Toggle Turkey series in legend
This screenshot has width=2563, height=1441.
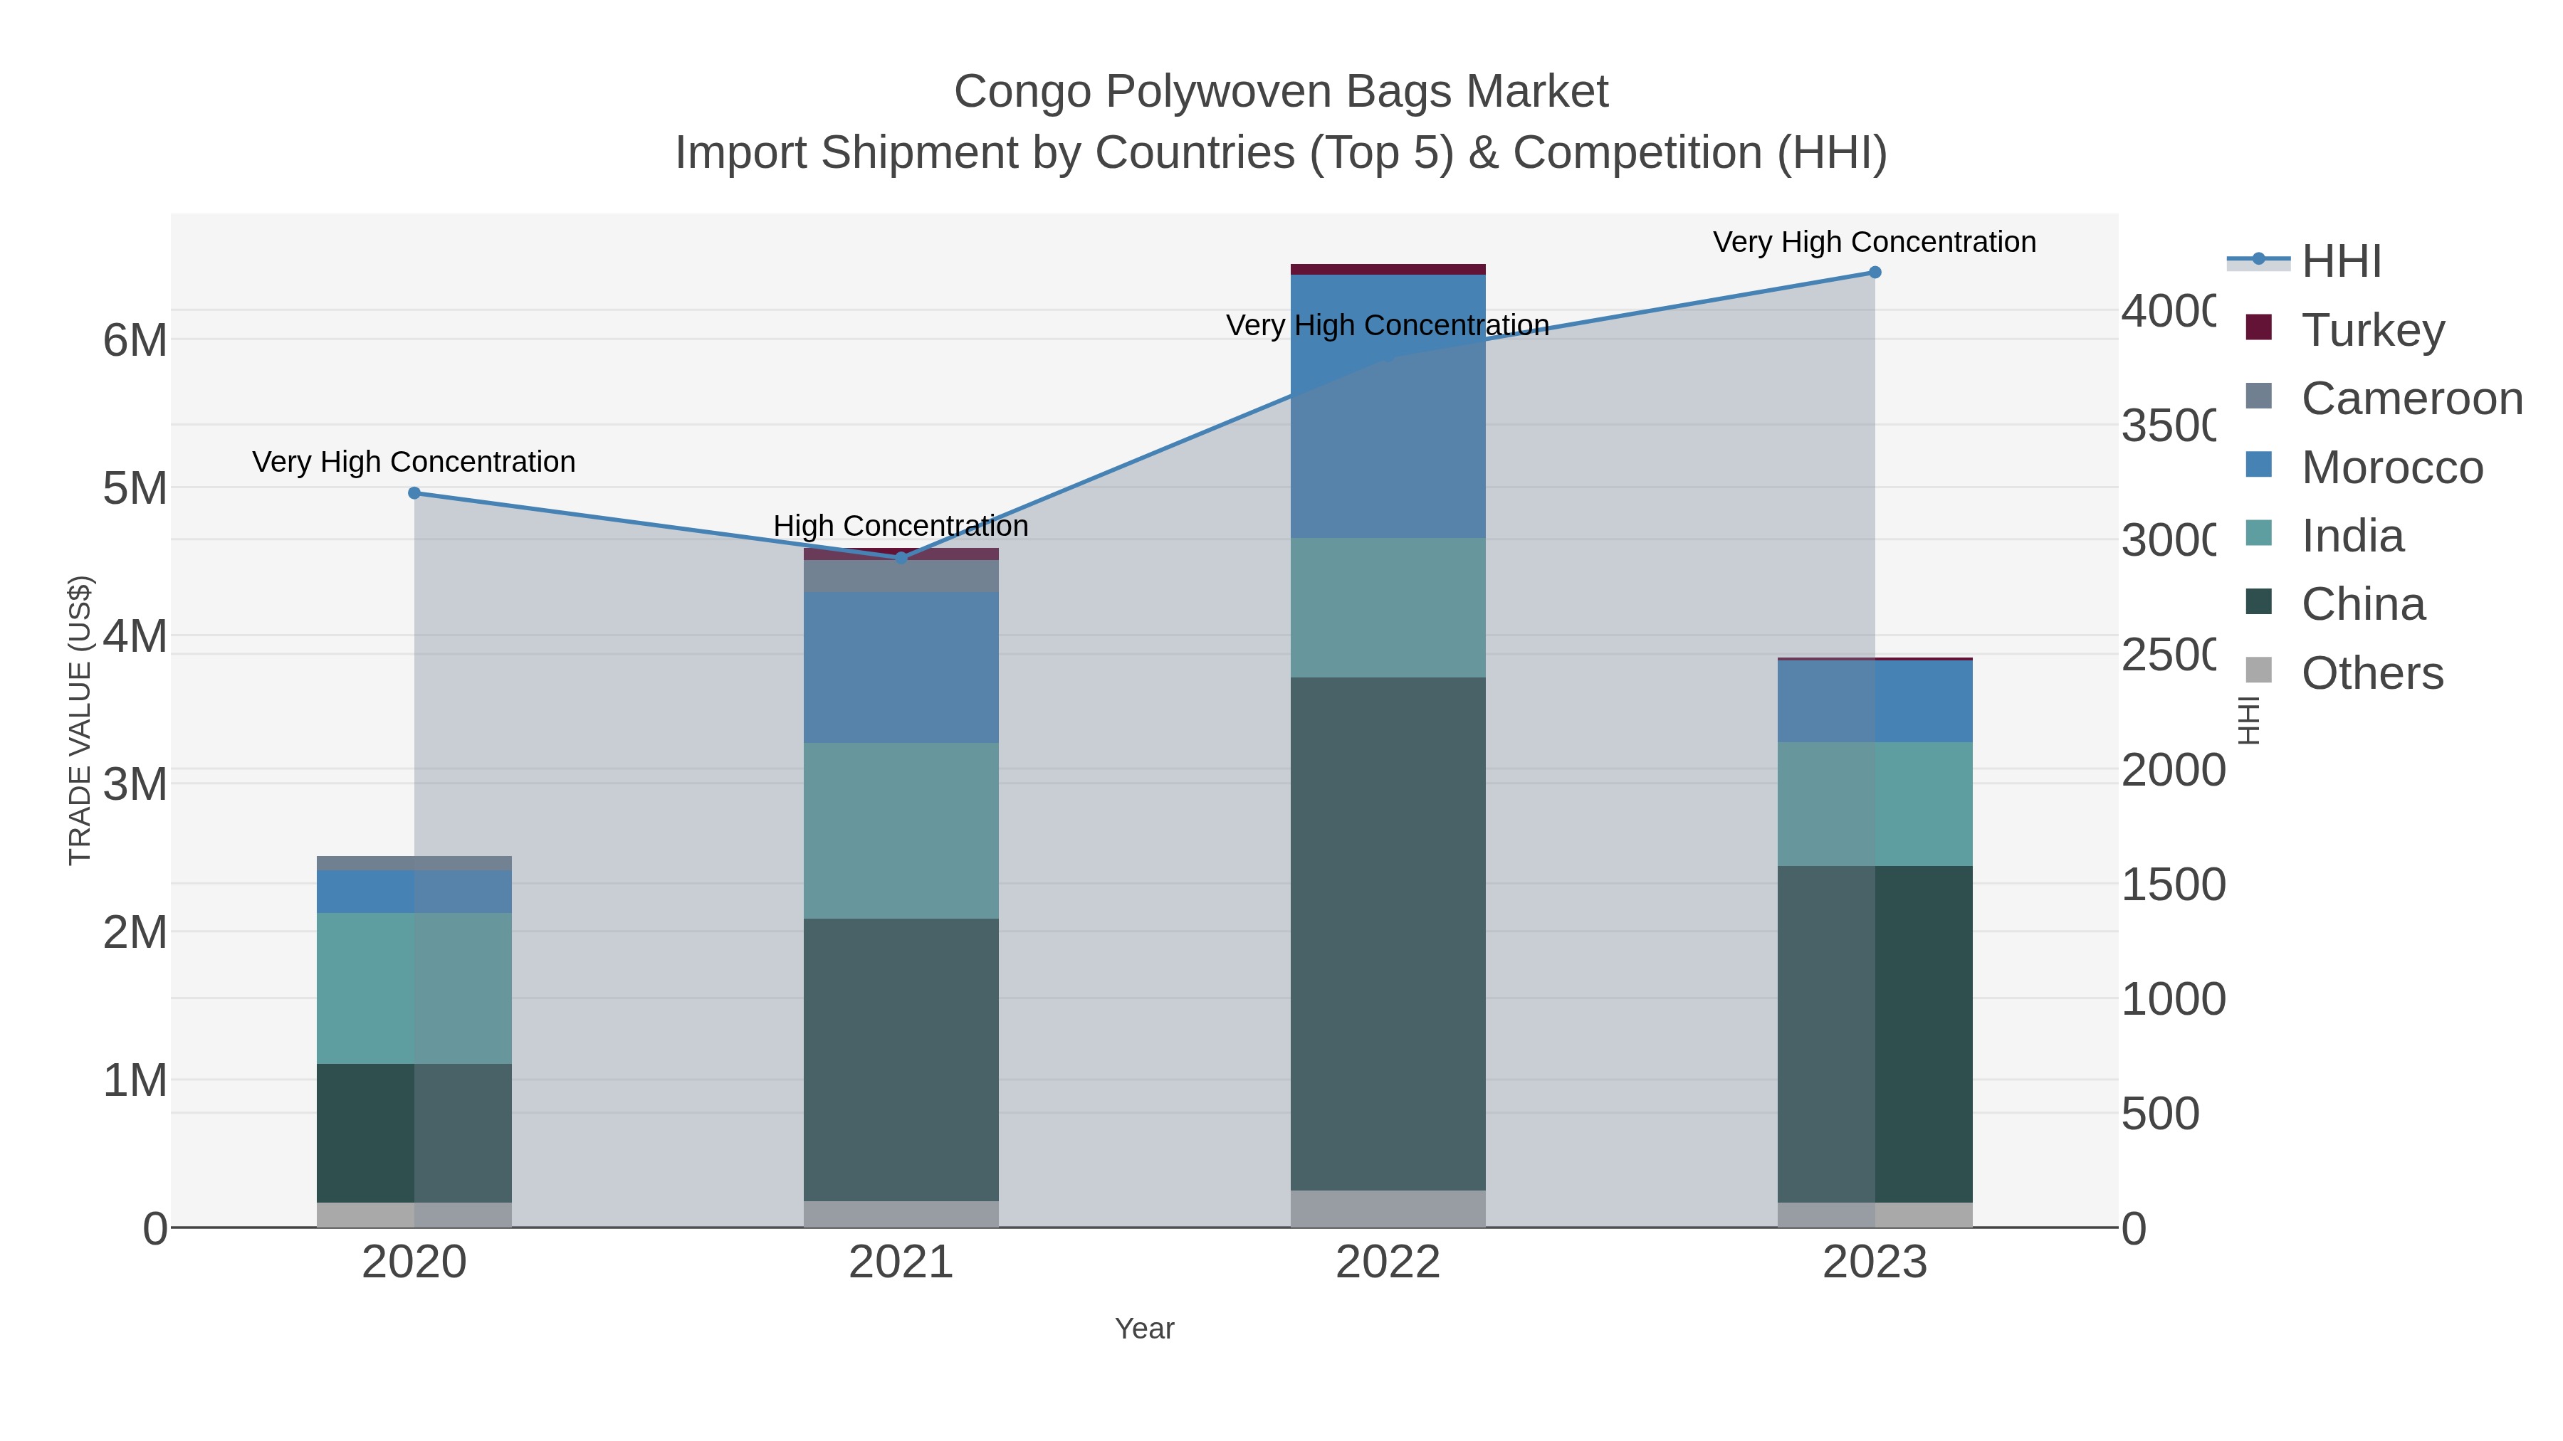[2345, 329]
